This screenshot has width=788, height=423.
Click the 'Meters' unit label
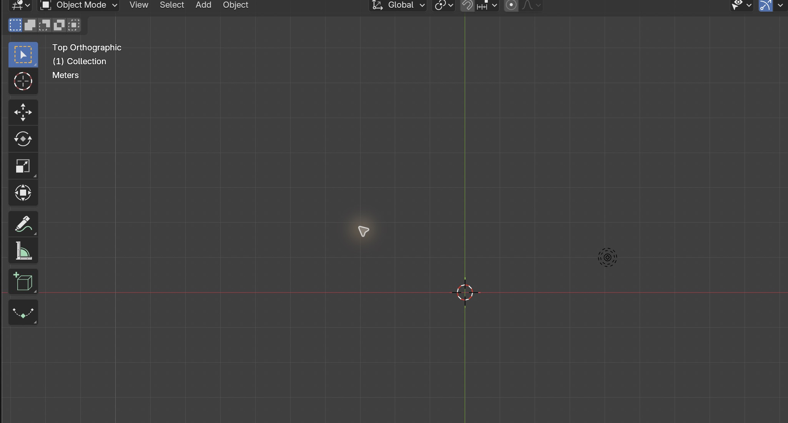click(x=65, y=75)
